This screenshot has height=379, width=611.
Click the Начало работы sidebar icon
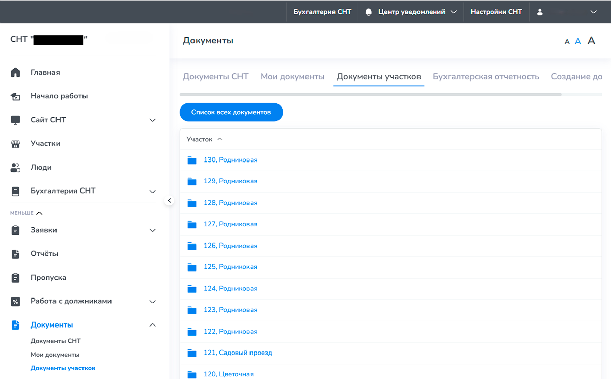[x=15, y=96]
